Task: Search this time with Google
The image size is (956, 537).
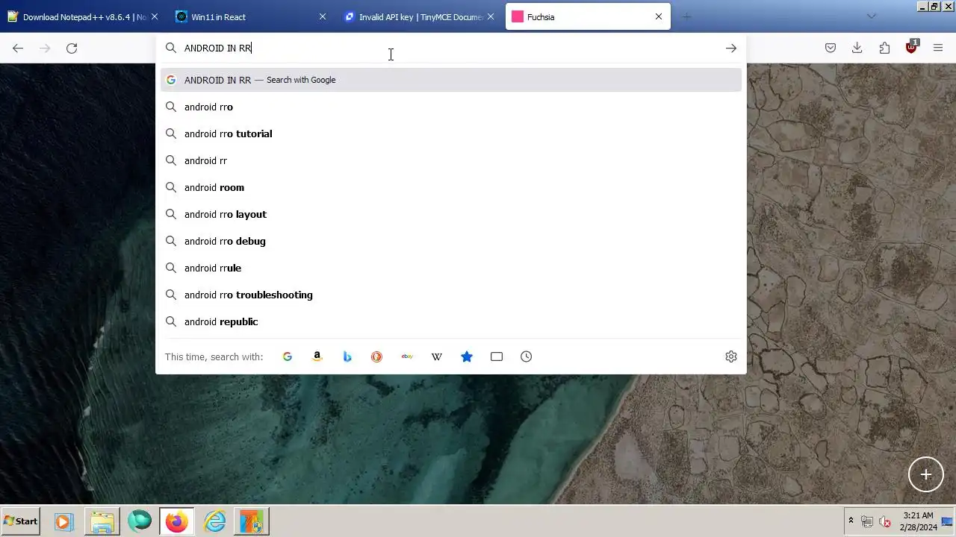Action: (x=288, y=357)
